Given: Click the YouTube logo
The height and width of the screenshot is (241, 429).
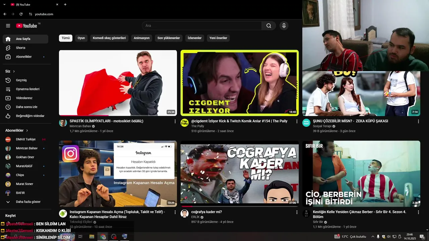Looking at the screenshot, I should pos(26,26).
